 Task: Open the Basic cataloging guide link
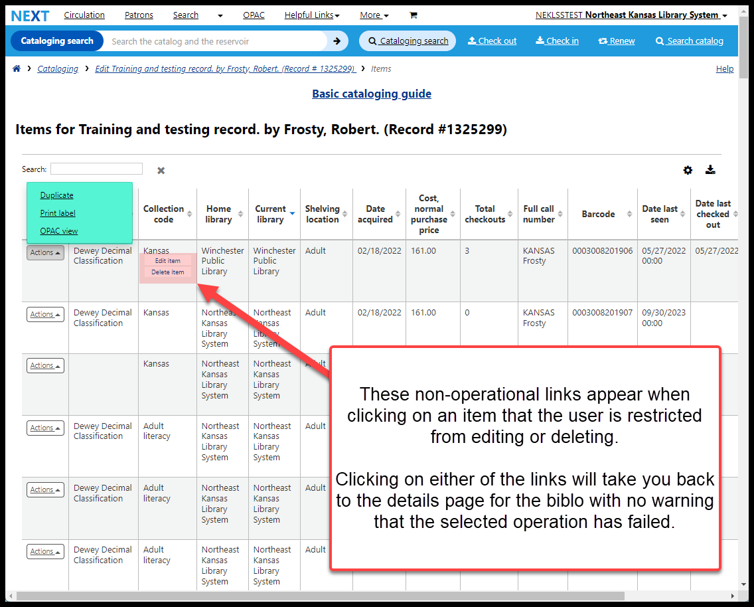pos(372,94)
